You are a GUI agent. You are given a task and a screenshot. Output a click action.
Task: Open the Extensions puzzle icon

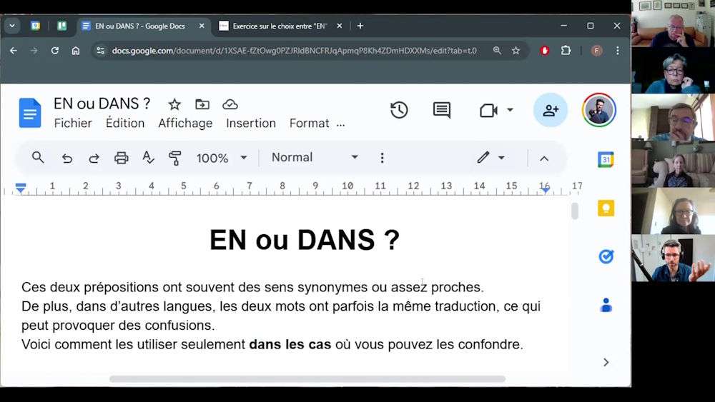(x=566, y=51)
